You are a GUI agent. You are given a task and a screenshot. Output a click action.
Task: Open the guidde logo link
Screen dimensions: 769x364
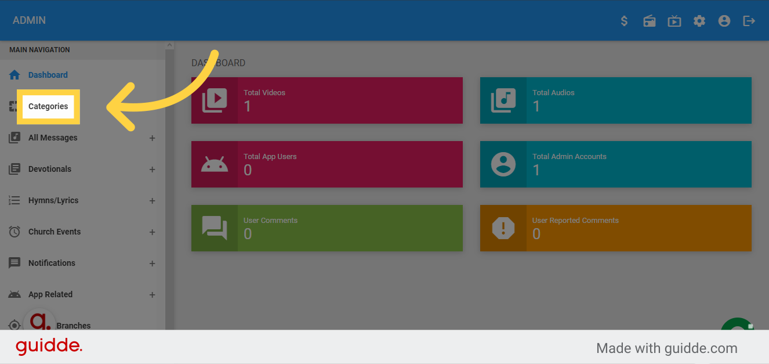pyautogui.click(x=49, y=346)
